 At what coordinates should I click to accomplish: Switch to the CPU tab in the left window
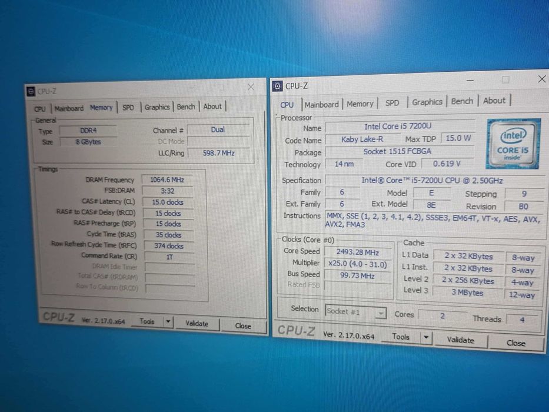[x=40, y=109]
